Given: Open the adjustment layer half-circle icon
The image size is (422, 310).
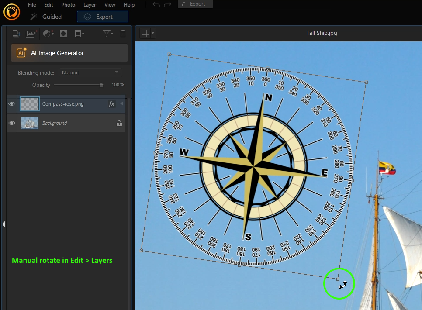Looking at the screenshot, I should 48,34.
